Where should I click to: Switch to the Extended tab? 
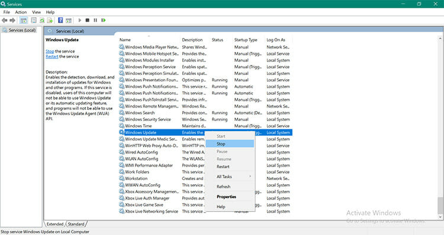[55, 224]
